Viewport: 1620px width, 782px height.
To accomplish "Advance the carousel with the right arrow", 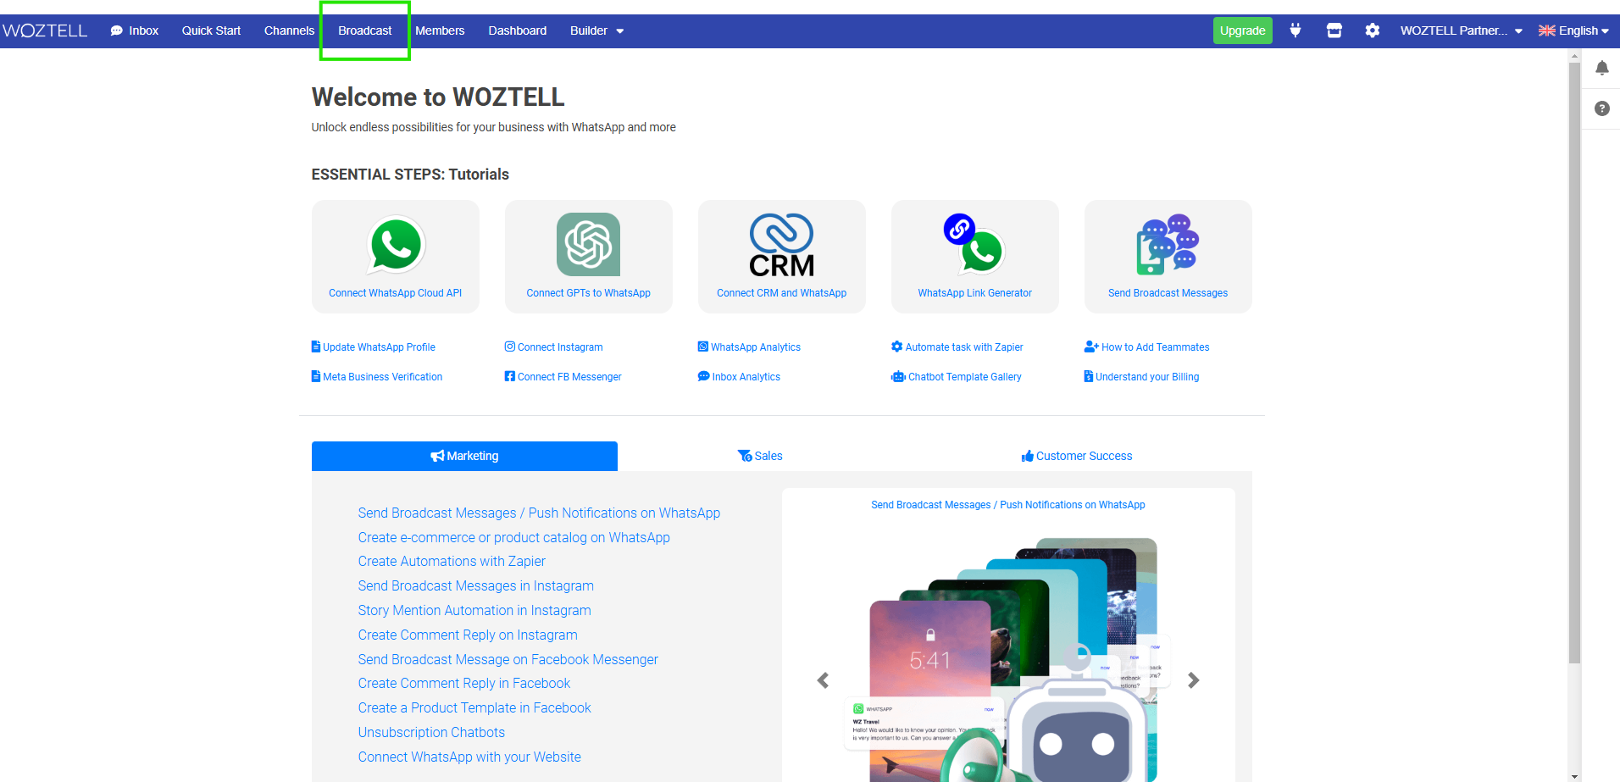I will [x=1194, y=680].
